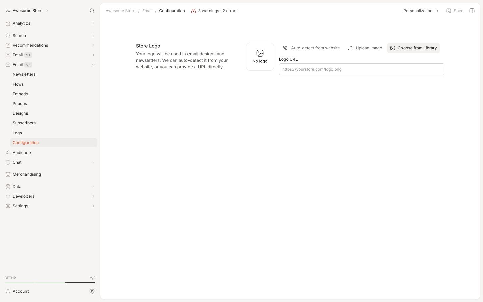Click the warning triangle icon
This screenshot has width=483, height=302.
(193, 11)
